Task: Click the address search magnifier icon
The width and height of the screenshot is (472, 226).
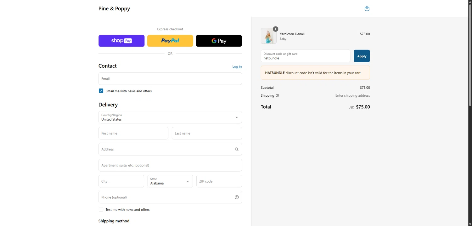Action: point(237,149)
